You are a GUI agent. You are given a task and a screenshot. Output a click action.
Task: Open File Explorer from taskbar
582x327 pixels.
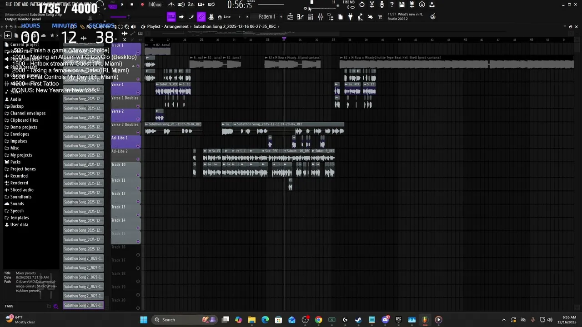point(251,320)
